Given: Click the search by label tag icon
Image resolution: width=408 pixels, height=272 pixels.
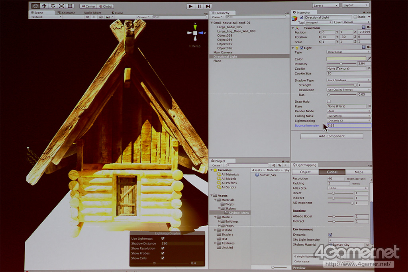Looking at the screenshot, I should 279,165.
